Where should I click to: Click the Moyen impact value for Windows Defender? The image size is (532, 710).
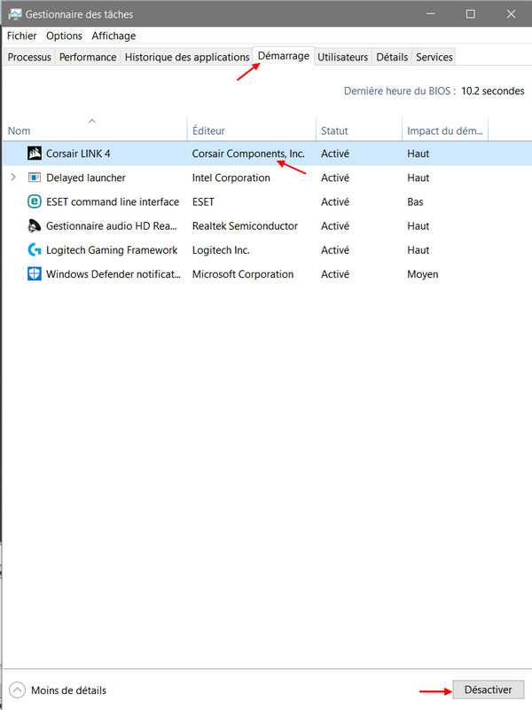point(423,274)
